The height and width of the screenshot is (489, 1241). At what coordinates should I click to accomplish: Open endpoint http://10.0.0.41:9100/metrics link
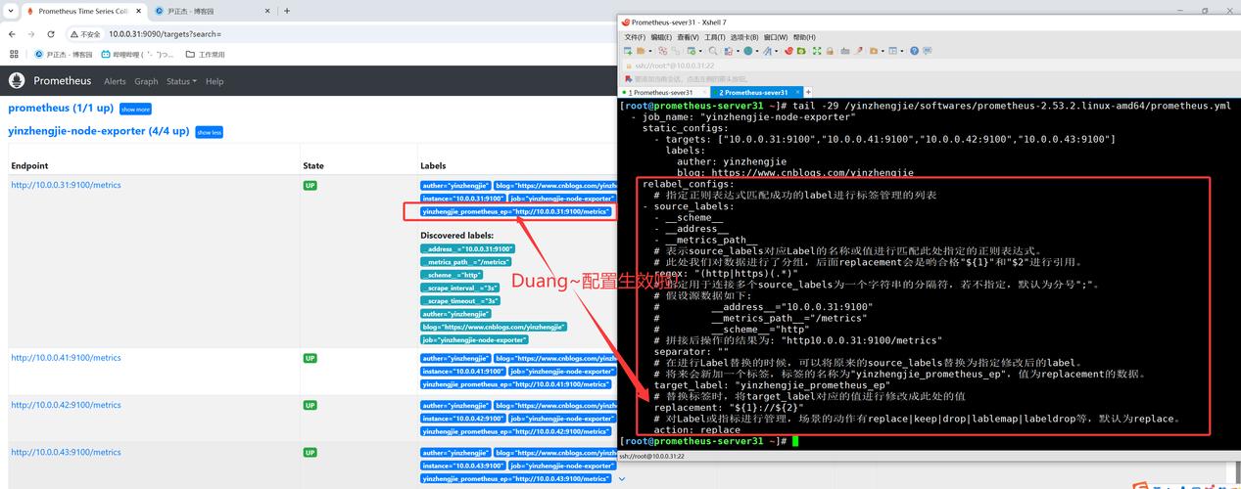[x=66, y=358]
